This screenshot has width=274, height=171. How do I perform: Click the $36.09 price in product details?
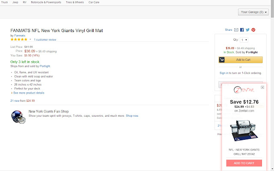(30, 51)
